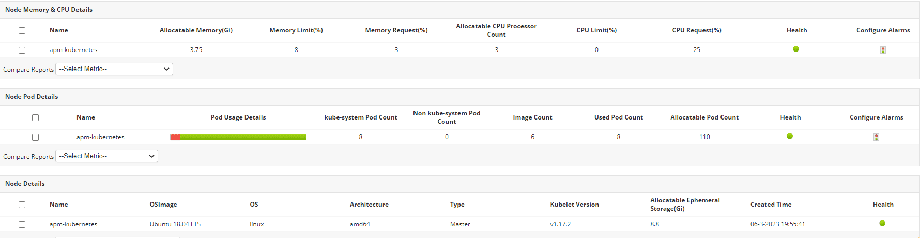Toggle the select-all checkbox in Node Pod Details
The height and width of the screenshot is (238, 920).
pos(35,117)
